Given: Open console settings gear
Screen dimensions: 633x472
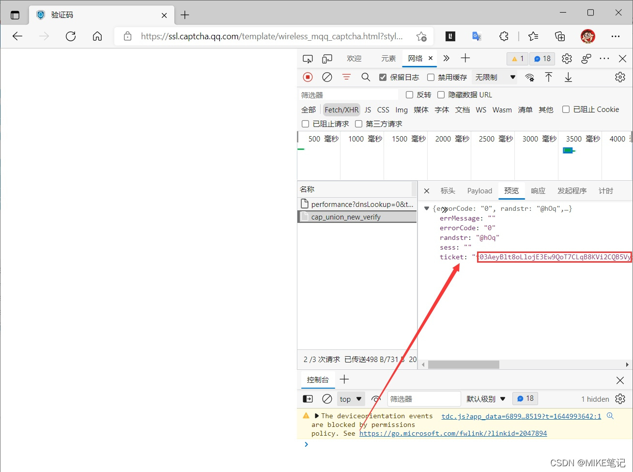Looking at the screenshot, I should pyautogui.click(x=620, y=399).
